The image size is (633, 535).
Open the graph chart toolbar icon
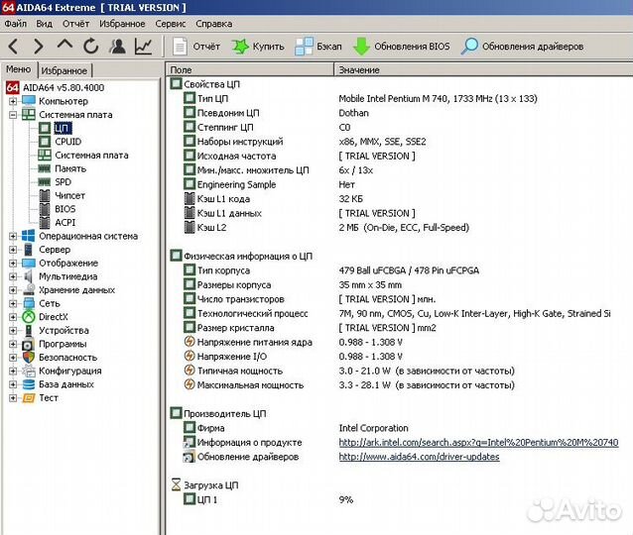click(x=143, y=47)
